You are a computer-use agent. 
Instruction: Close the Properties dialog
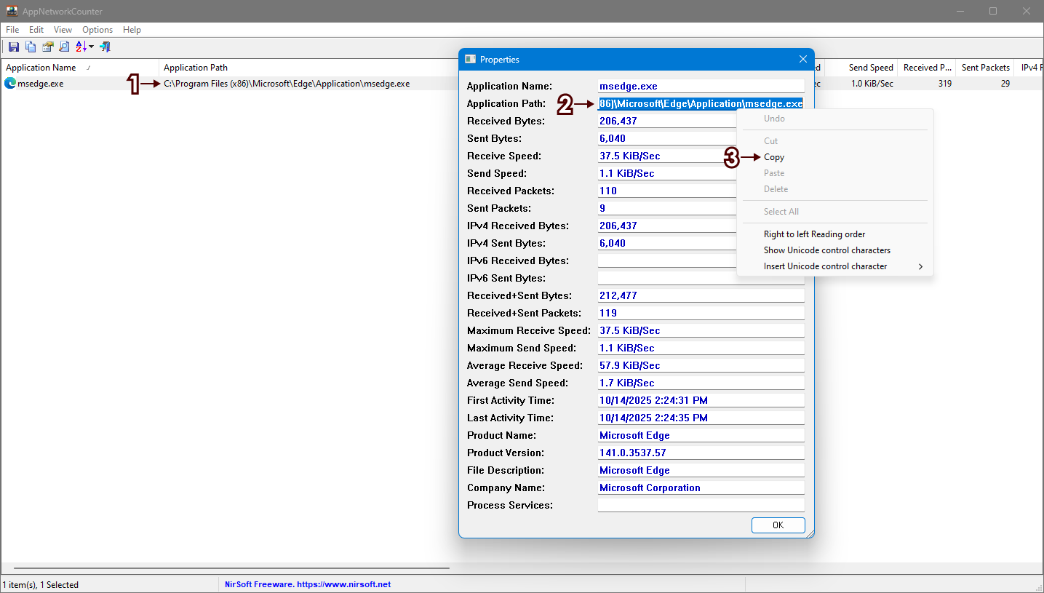coord(803,59)
